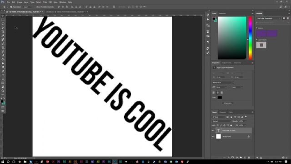Open the font family dropdown in Properties

[x=223, y=82]
